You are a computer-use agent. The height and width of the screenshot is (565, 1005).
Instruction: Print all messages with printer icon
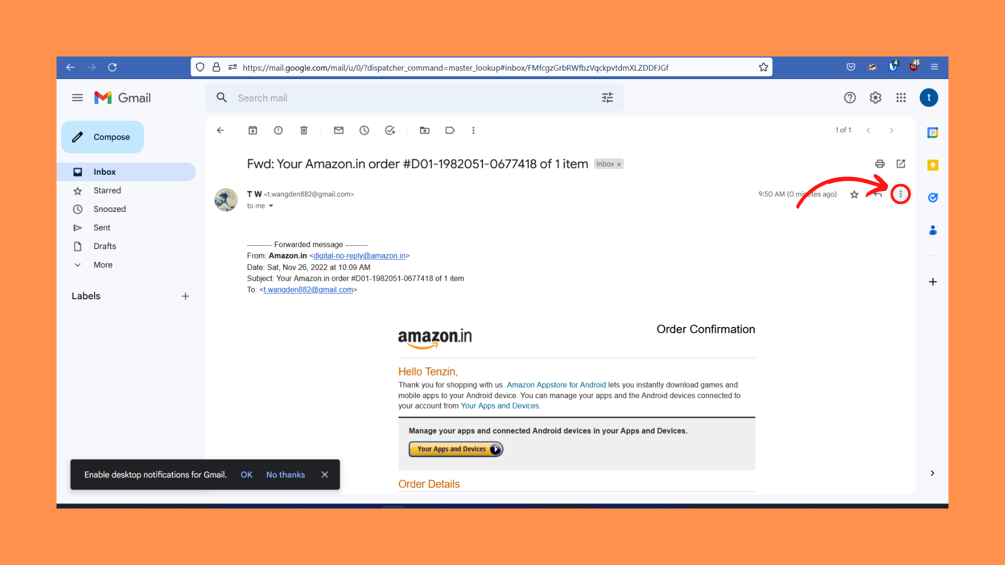880,164
